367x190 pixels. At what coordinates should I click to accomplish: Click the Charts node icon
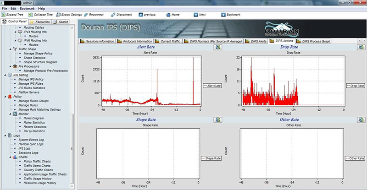tap(15, 157)
